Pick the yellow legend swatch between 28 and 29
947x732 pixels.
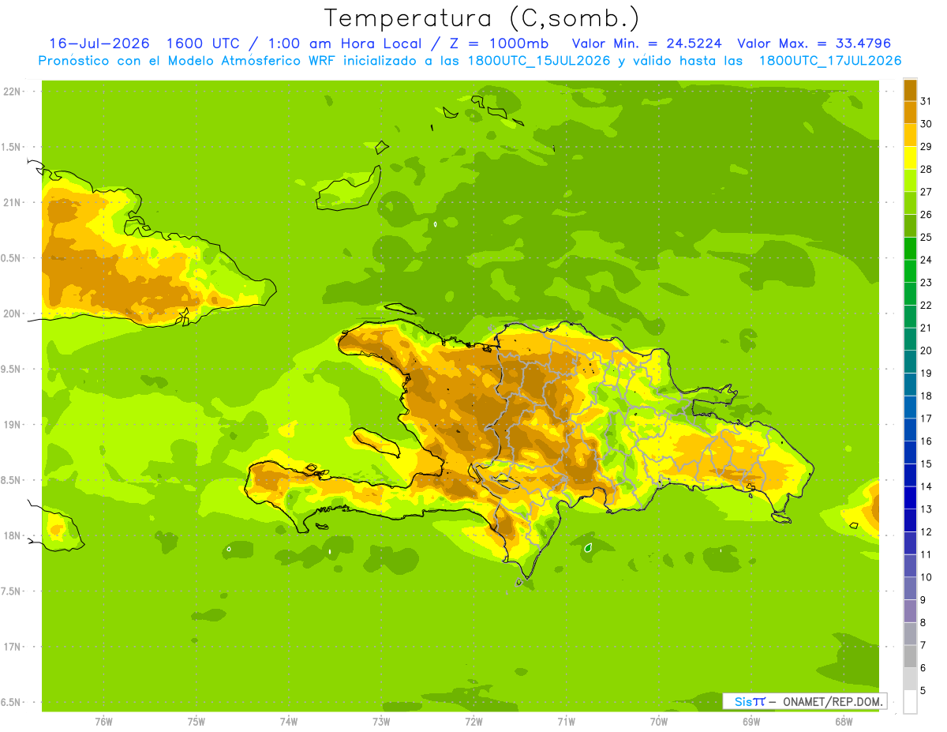pyautogui.click(x=910, y=158)
